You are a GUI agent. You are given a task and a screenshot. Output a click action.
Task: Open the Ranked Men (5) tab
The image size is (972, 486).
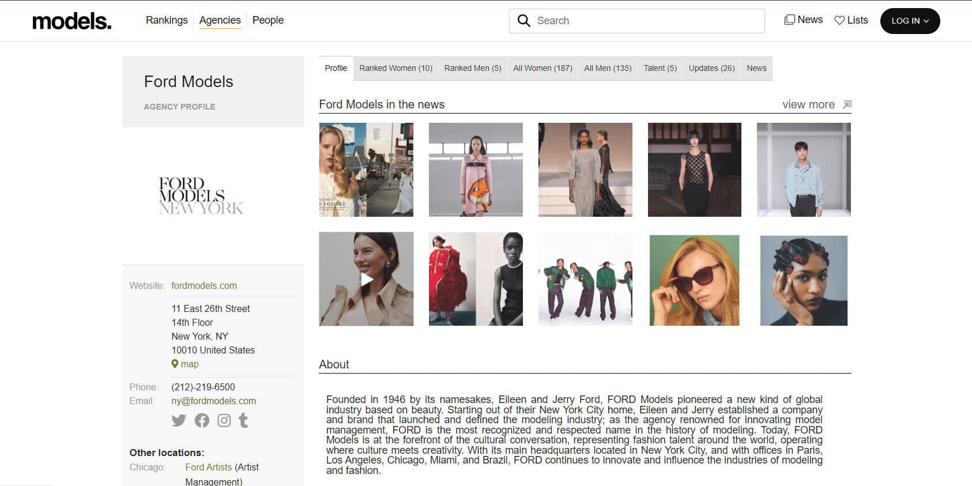tap(473, 68)
